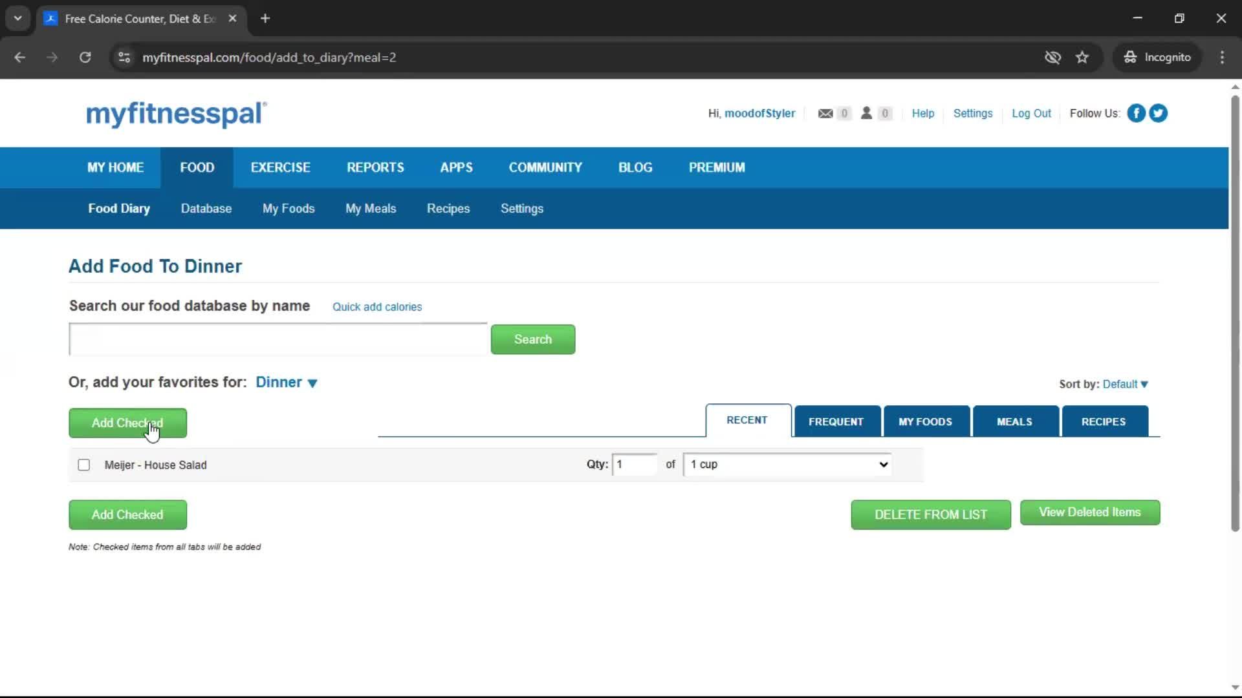The width and height of the screenshot is (1242, 698).
Task: Switch to the MEALS tab
Action: [1015, 421]
